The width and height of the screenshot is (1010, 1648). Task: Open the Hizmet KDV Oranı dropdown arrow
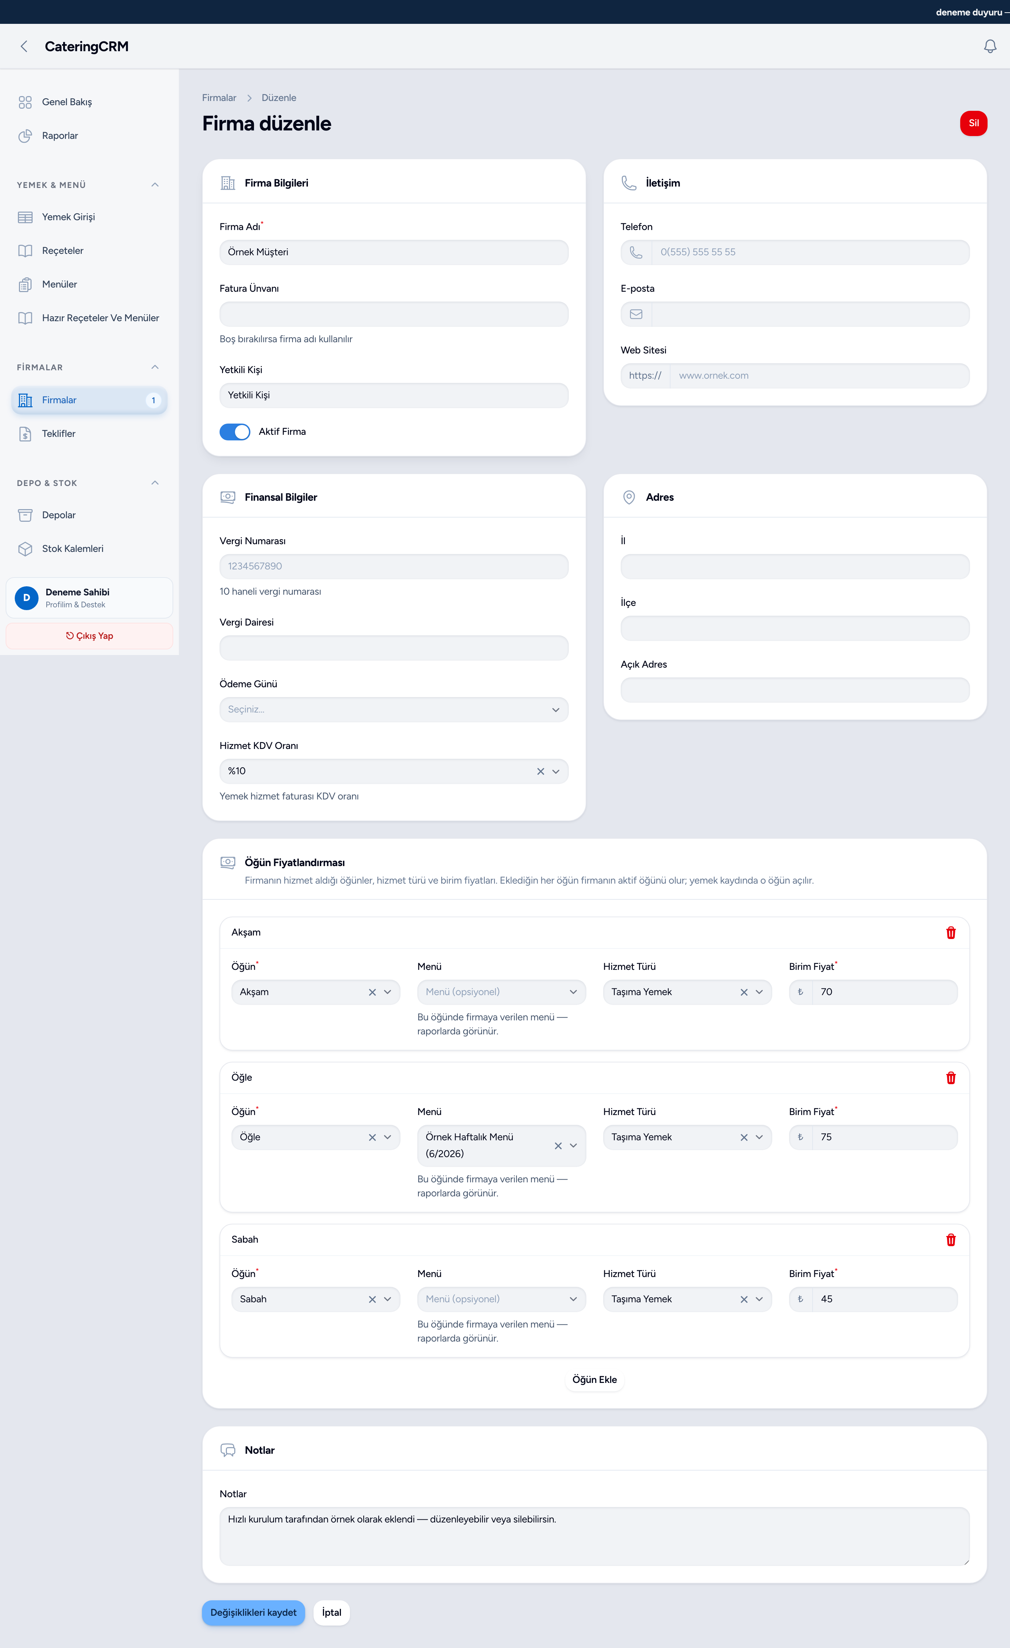click(x=556, y=771)
